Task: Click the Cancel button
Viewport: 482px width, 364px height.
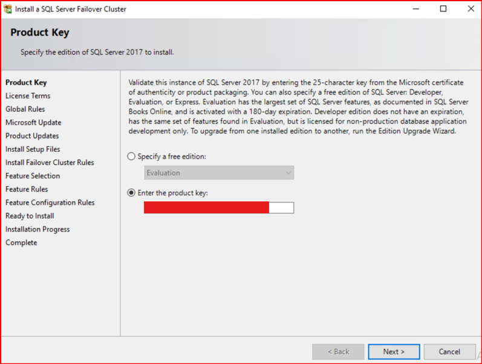Action: coord(449,352)
